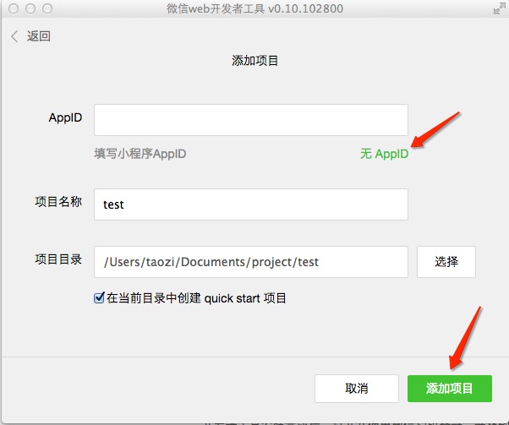
Task: Click the green 无 AppID link
Action: pyautogui.click(x=384, y=154)
